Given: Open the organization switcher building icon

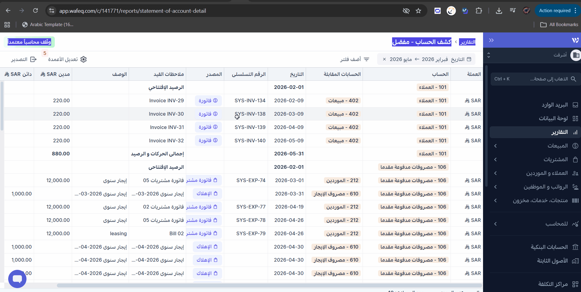Looking at the screenshot, I should [576, 55].
